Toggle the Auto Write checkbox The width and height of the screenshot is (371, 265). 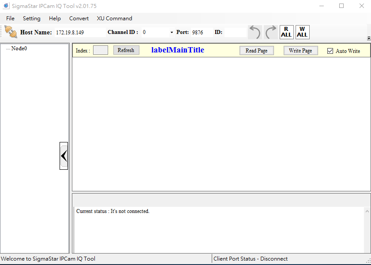tap(330, 51)
